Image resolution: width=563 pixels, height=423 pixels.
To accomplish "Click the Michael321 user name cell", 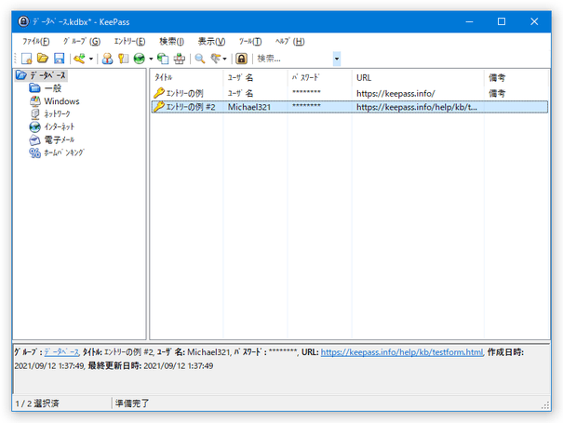I will (x=248, y=107).
